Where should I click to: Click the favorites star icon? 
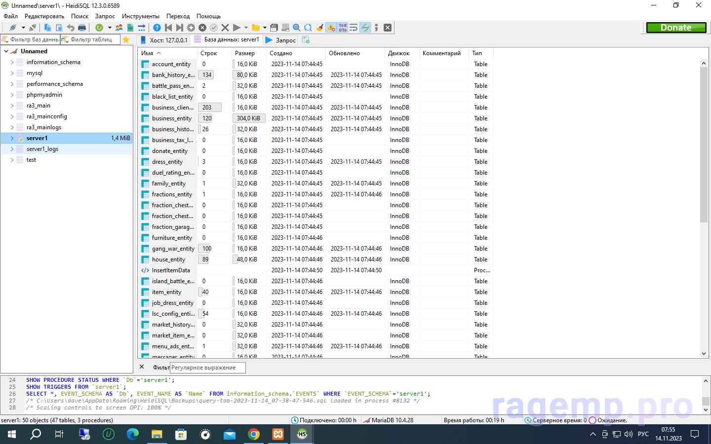click(126, 39)
